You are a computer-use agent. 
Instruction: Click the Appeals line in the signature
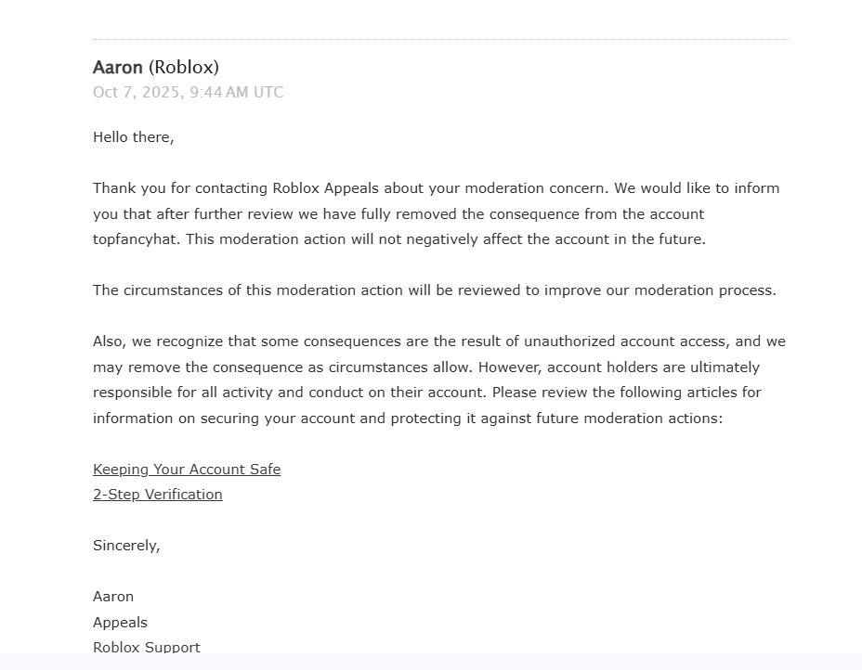coord(120,623)
